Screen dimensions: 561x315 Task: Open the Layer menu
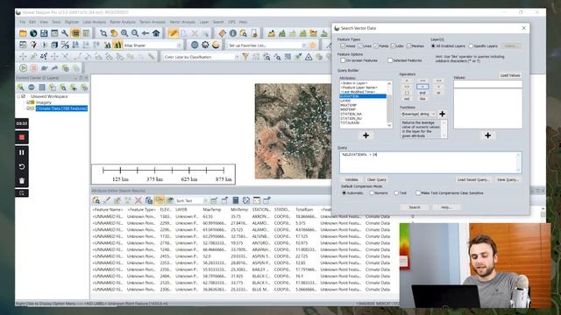(204, 22)
